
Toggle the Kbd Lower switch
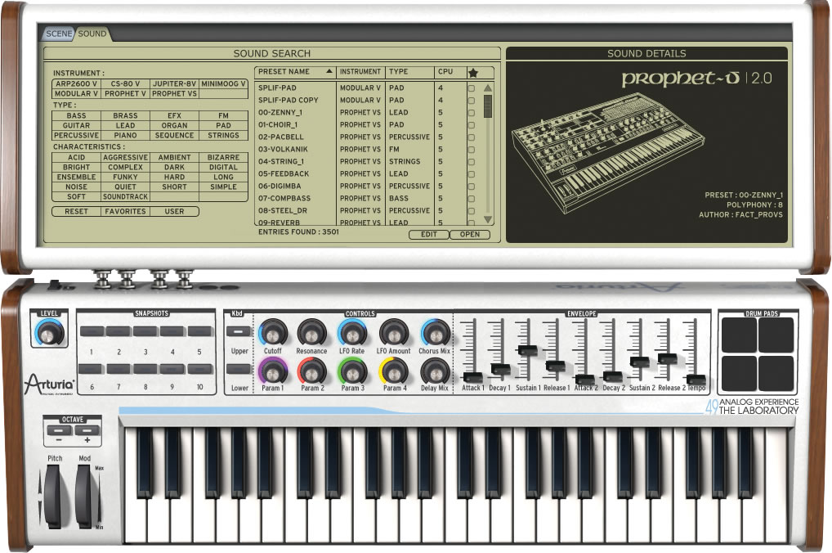point(239,369)
